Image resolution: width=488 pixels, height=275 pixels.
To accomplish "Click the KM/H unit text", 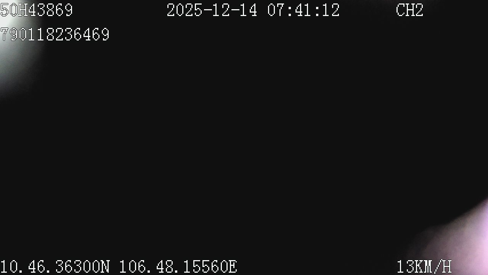I will coord(433,267).
